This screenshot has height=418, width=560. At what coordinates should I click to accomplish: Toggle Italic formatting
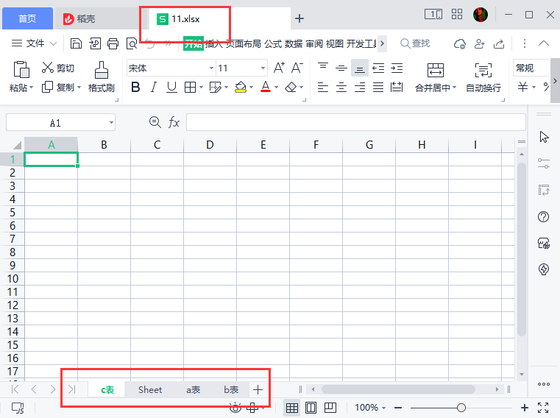(x=154, y=87)
